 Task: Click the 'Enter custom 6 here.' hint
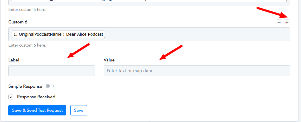[27, 45]
